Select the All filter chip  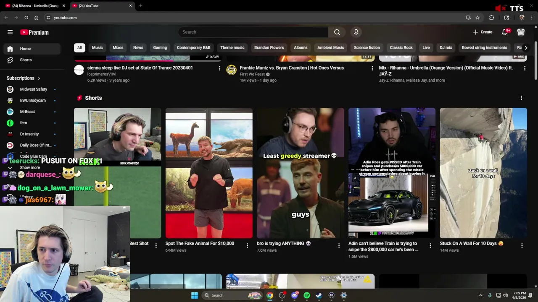tap(79, 48)
